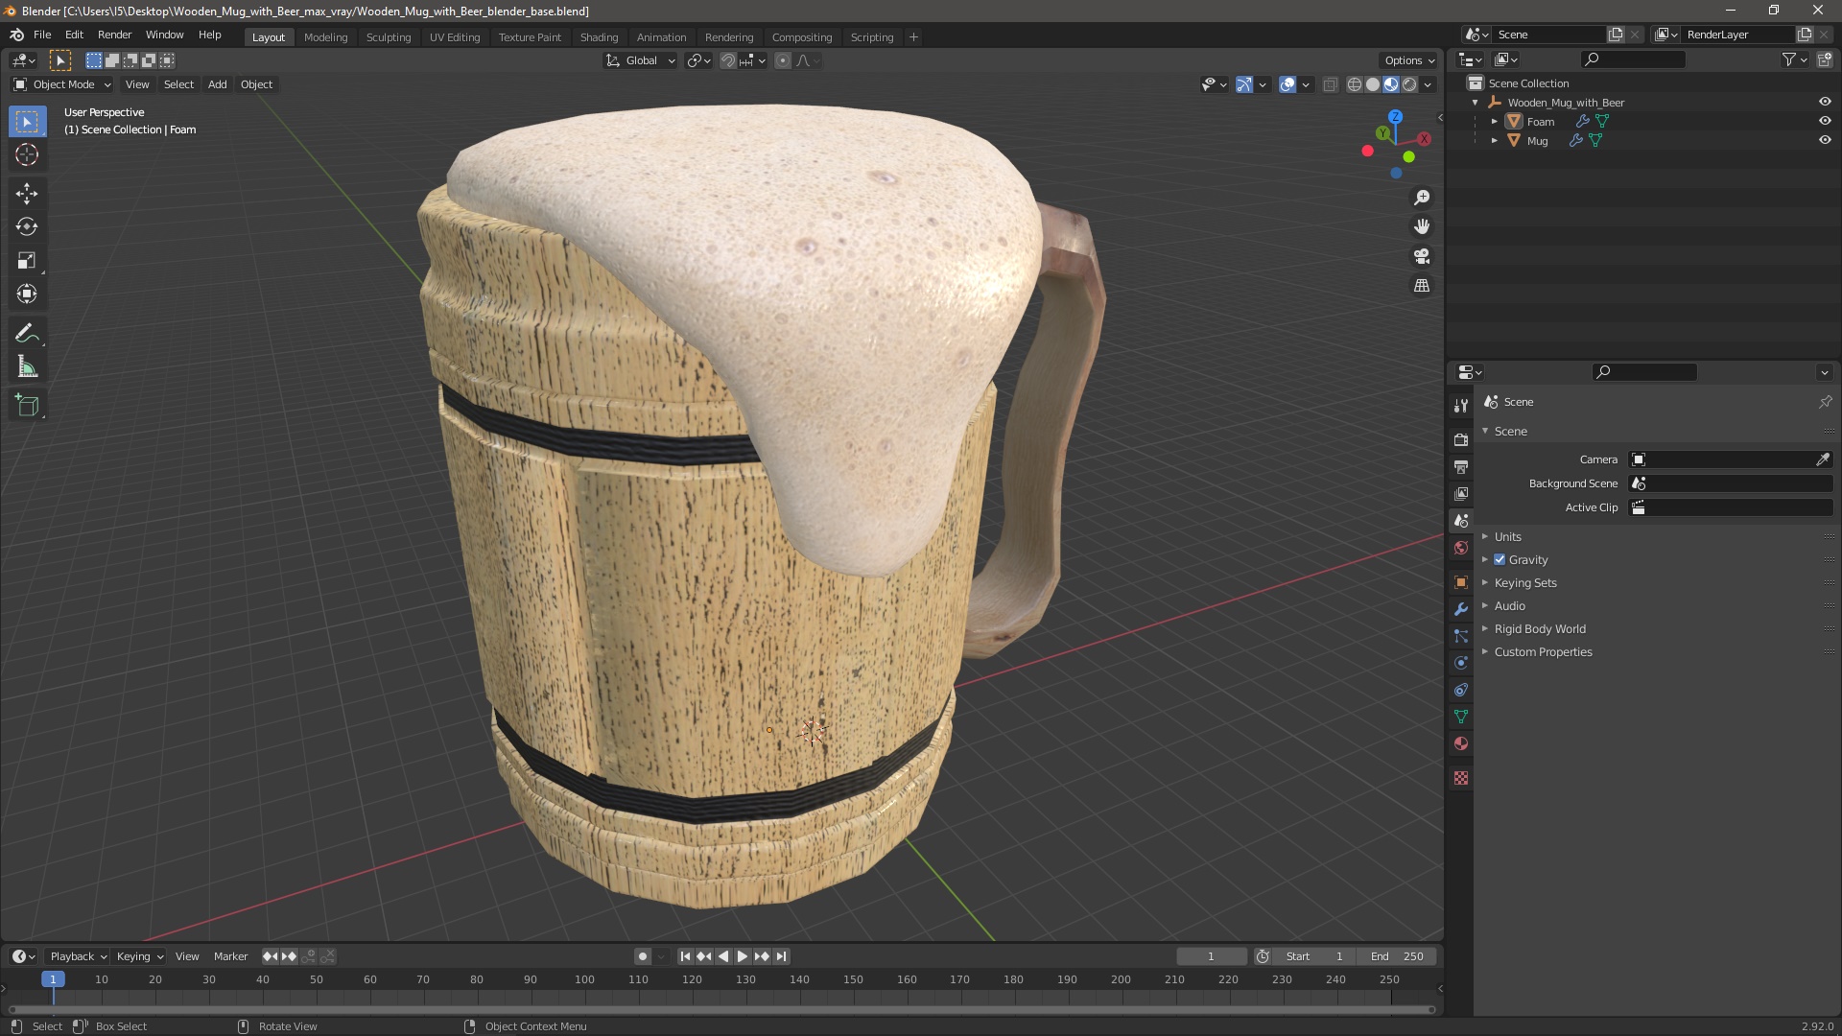Jump to the end frame
The height and width of the screenshot is (1036, 1842).
[782, 956]
